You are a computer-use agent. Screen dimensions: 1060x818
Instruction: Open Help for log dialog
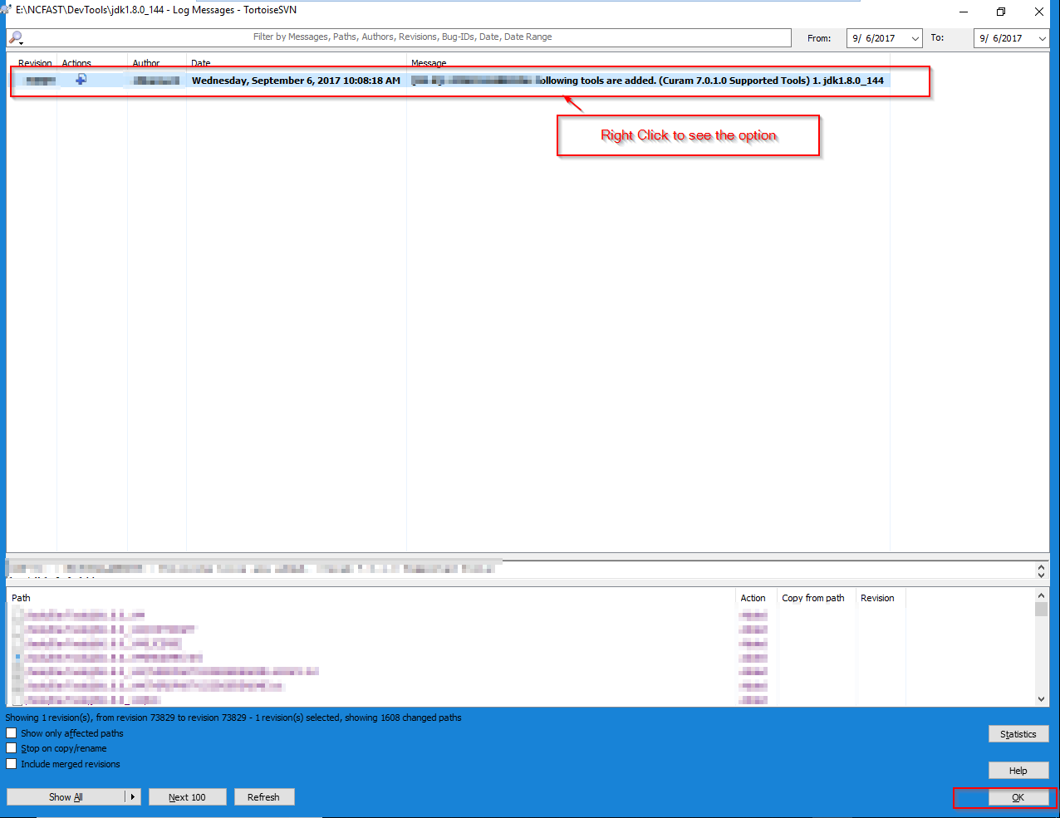1018,771
